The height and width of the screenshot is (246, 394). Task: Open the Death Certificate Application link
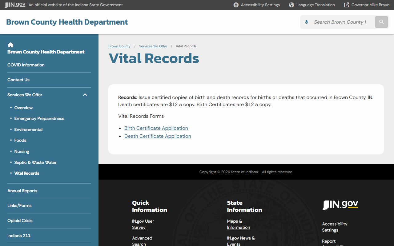[x=158, y=136]
